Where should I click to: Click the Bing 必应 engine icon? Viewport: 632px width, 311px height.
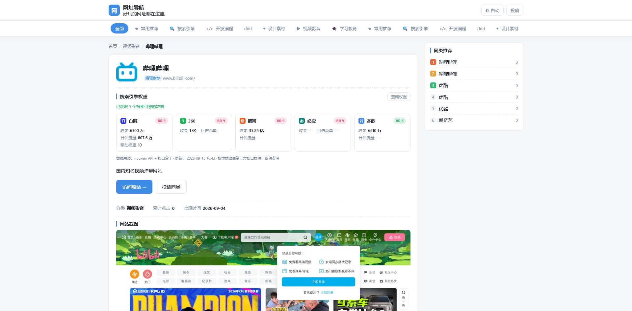pos(302,121)
